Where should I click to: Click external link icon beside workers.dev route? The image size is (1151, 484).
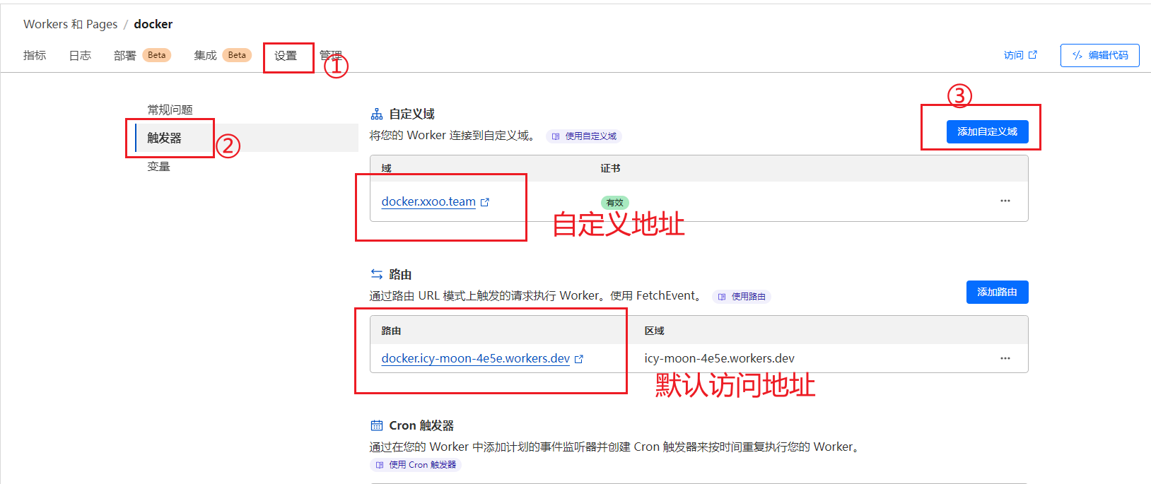click(579, 359)
